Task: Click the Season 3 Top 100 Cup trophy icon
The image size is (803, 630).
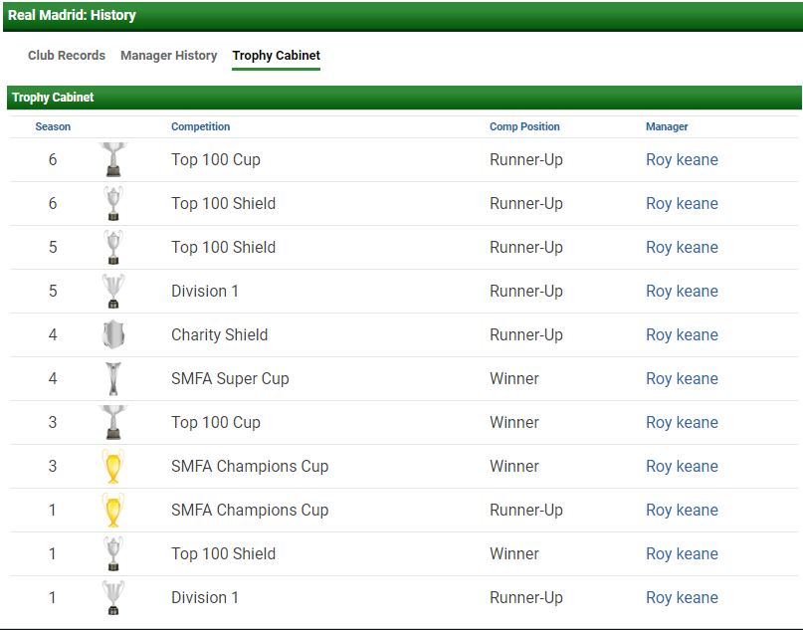Action: click(x=113, y=422)
